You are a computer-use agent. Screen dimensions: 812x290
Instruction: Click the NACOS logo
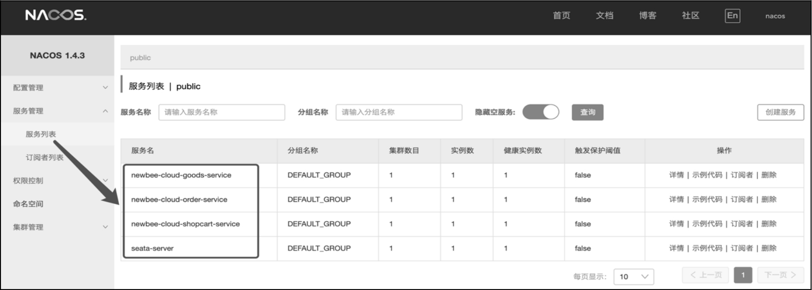point(56,15)
